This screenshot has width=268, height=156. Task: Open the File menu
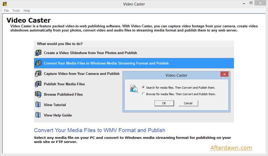point(6,11)
